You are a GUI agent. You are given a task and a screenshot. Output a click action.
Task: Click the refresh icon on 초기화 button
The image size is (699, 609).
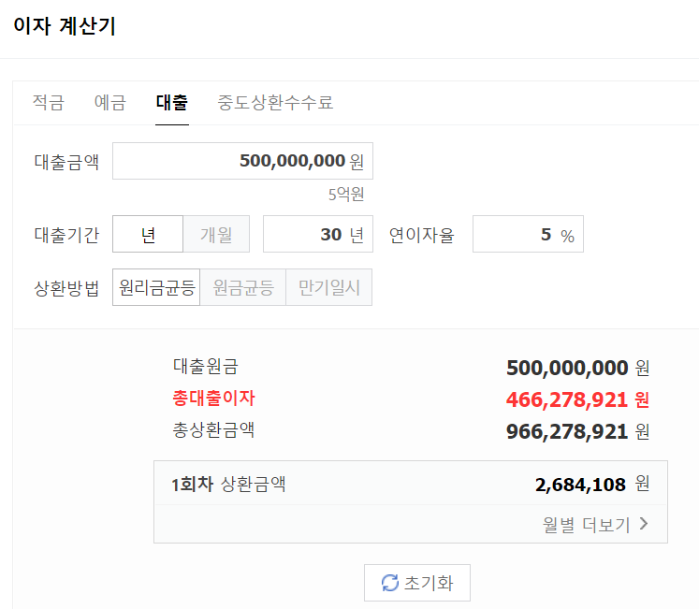coord(390,583)
